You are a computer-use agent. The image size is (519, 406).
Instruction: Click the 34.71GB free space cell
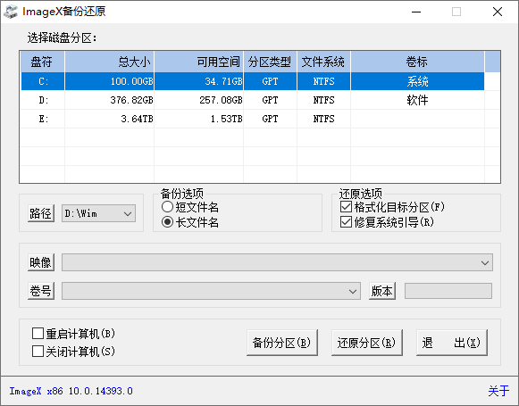point(199,81)
